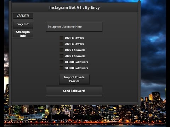Tick the 5000 Followers checkbox
This screenshot has width=170, height=127.
pyautogui.click(x=62, y=56)
